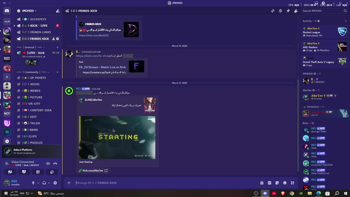Start an activity icon in voice panel
This screenshot has height=197, width=350.
tap(38, 172)
